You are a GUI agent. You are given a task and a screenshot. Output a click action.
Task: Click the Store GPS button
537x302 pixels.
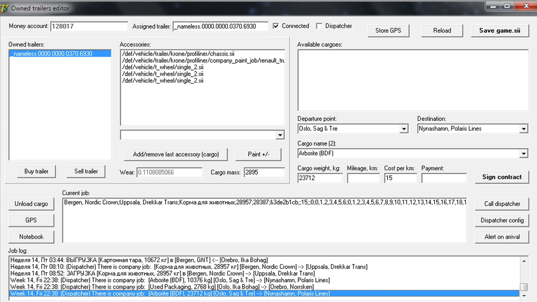coord(388,30)
